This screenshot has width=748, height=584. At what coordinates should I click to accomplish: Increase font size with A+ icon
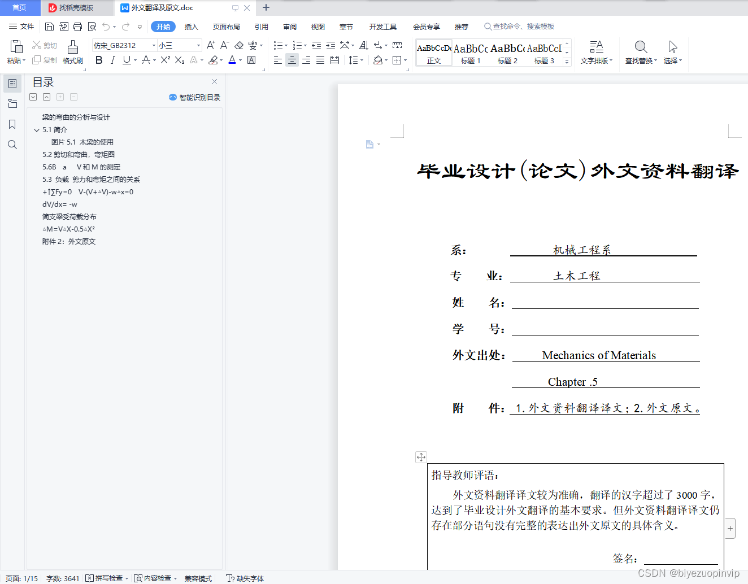[x=211, y=45]
